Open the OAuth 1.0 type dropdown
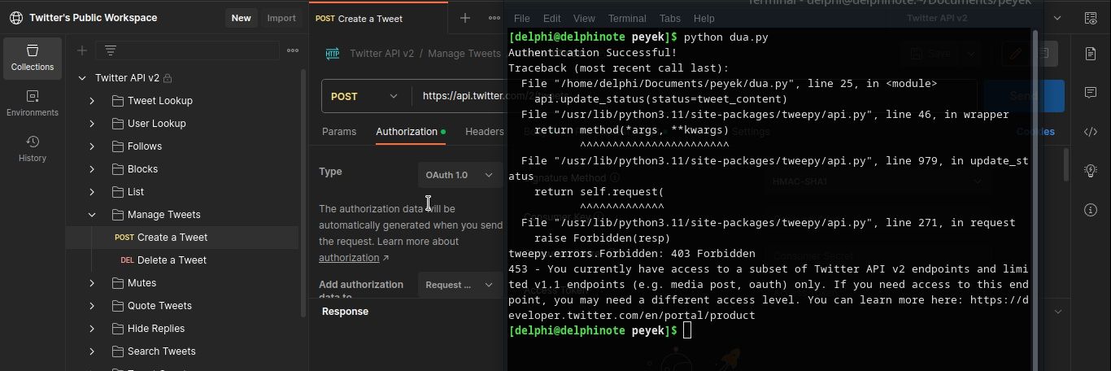 tap(460, 175)
